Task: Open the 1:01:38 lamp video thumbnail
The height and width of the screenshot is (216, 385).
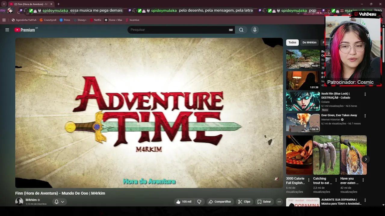Action: 303,80
